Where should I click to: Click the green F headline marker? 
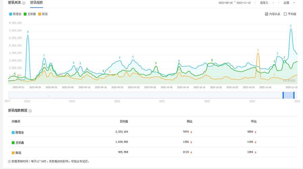[x=156, y=64]
